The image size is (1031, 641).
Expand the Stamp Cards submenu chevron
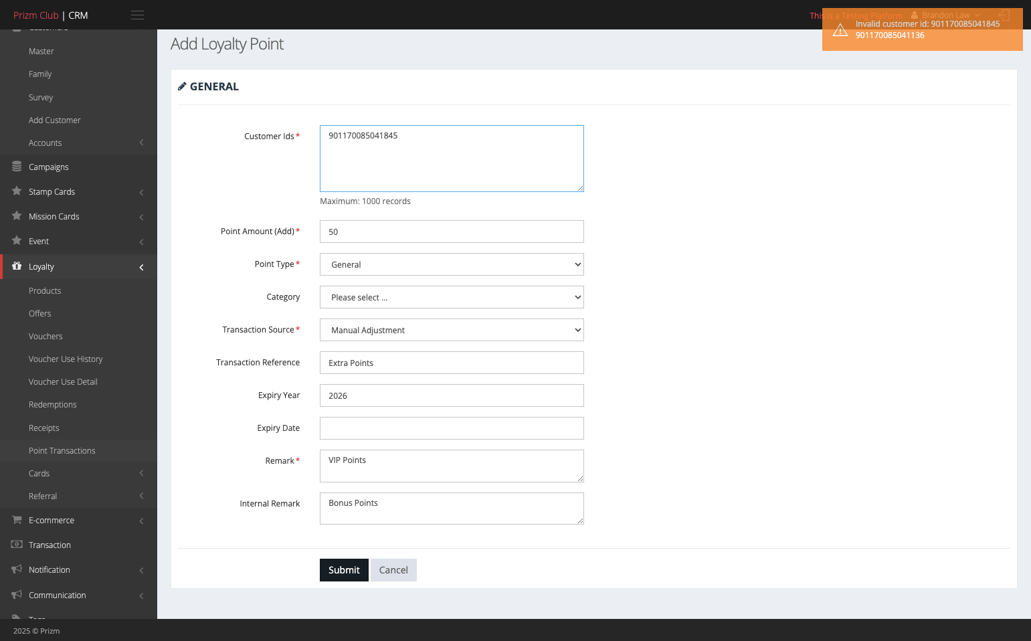141,192
